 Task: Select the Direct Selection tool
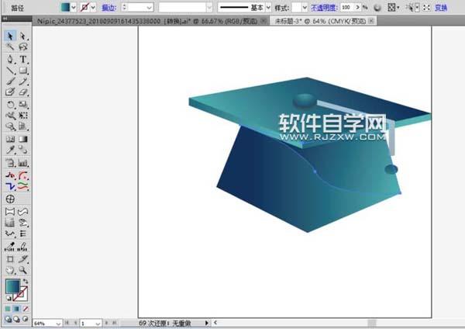tap(22, 36)
